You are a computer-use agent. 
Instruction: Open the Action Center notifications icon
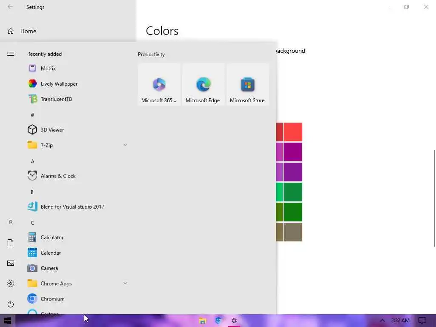click(x=422, y=321)
